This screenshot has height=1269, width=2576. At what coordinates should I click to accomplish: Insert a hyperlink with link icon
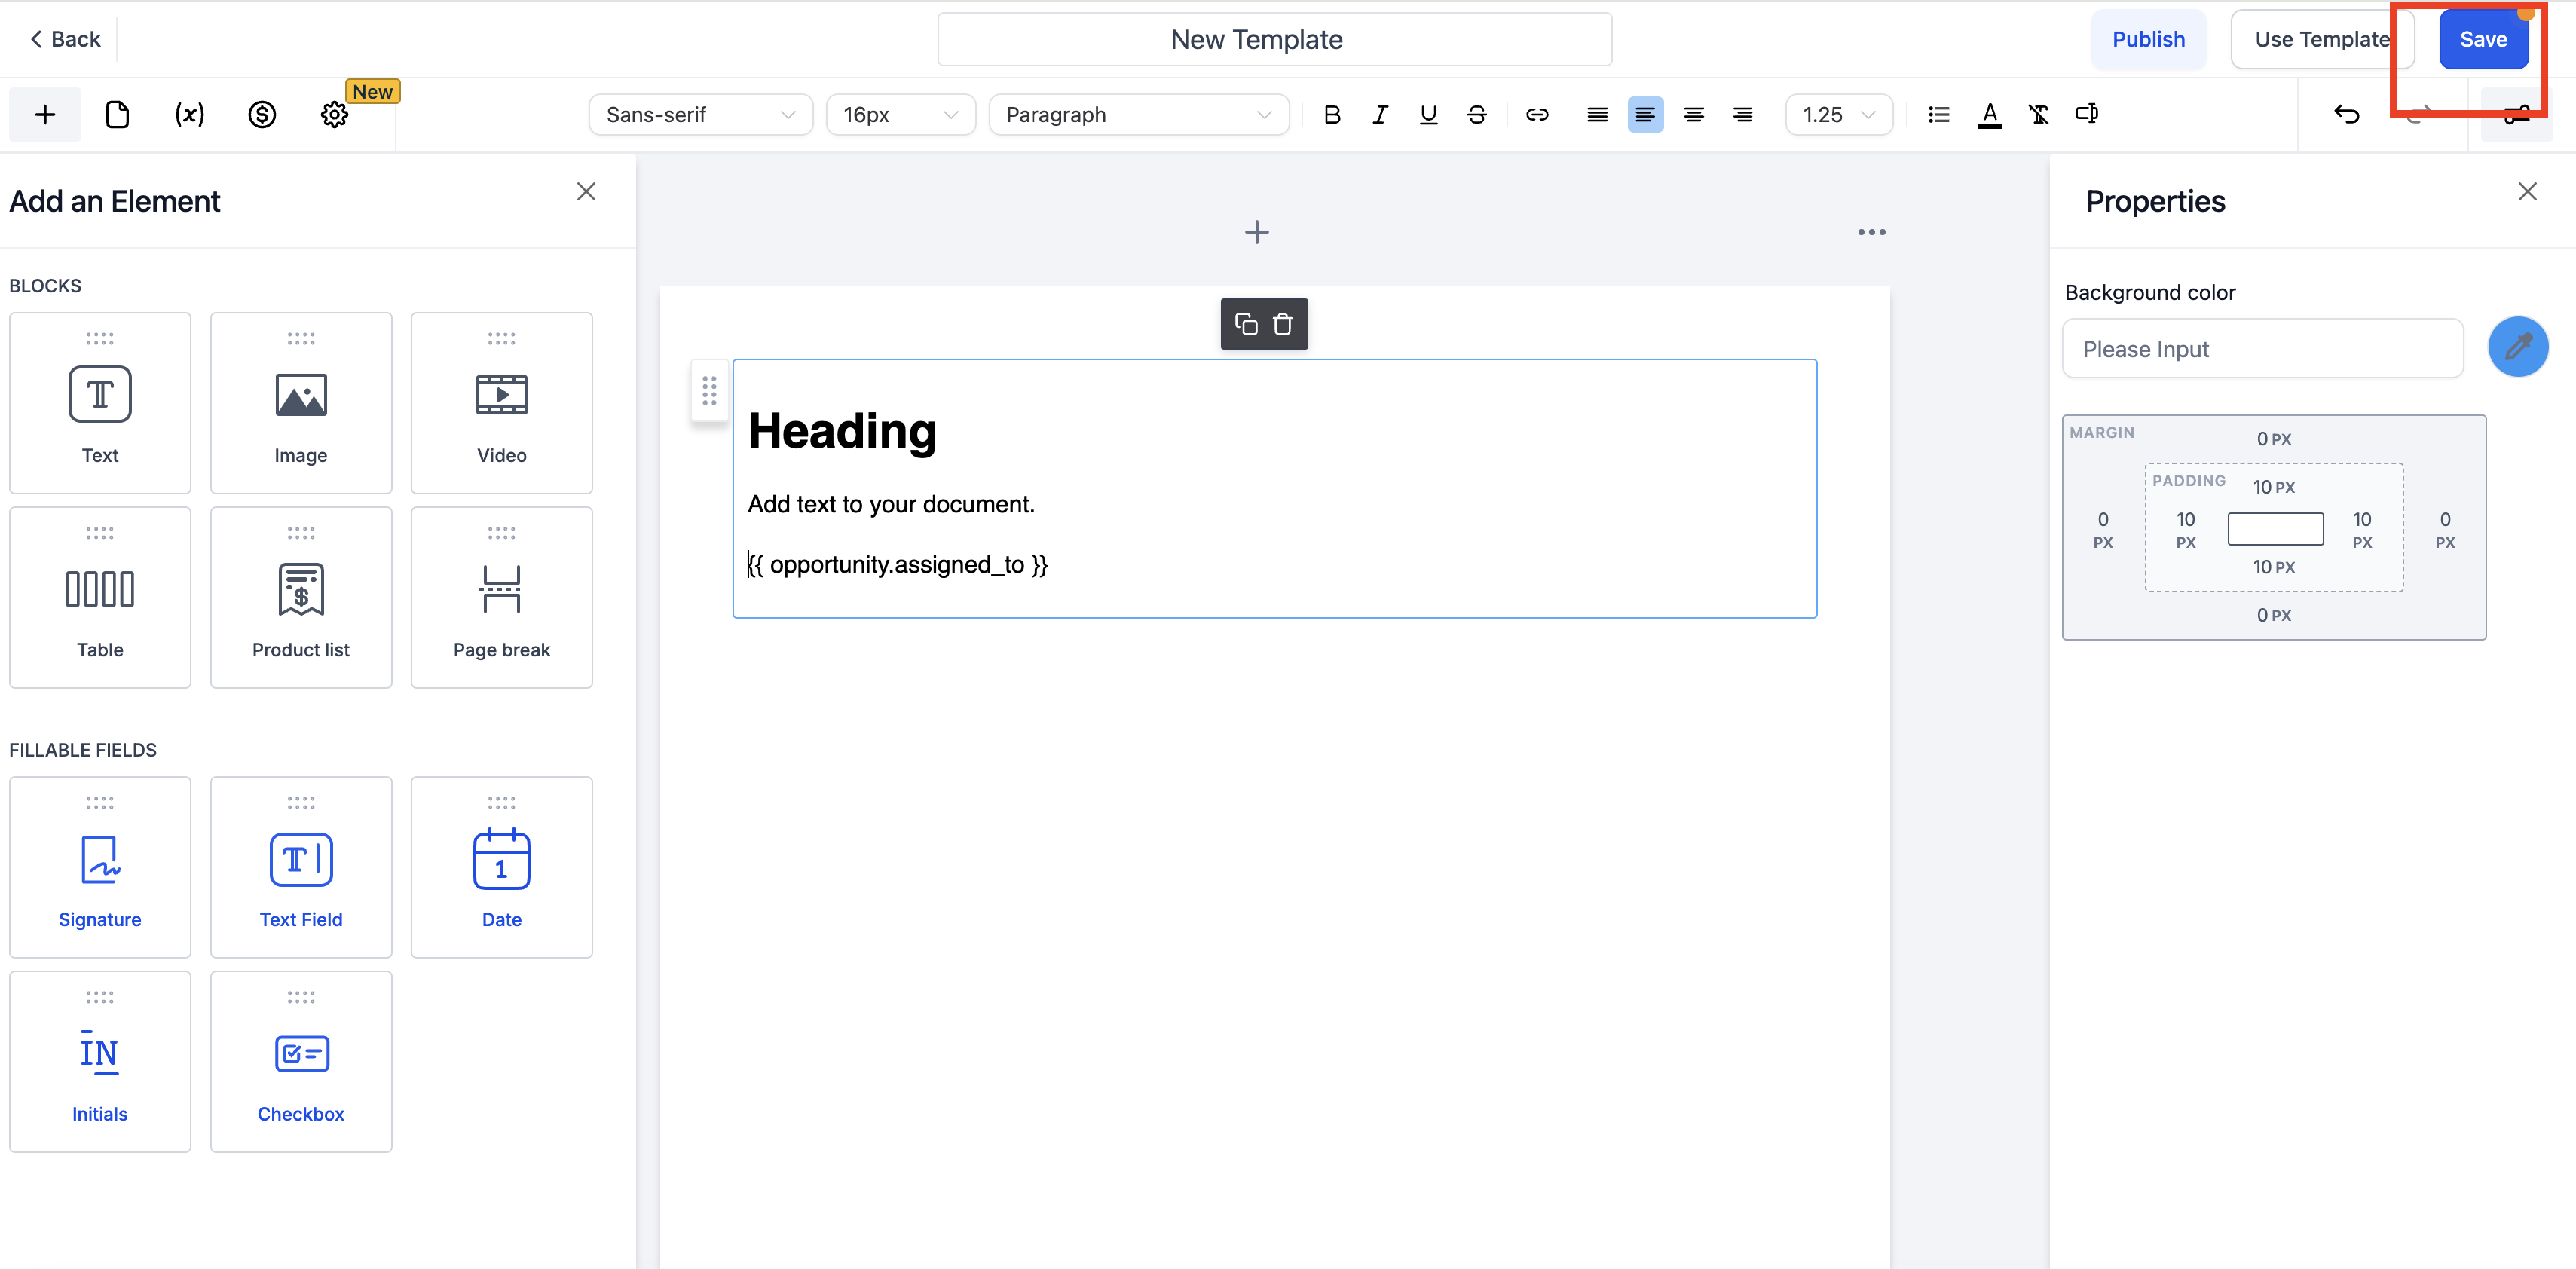click(x=1536, y=115)
